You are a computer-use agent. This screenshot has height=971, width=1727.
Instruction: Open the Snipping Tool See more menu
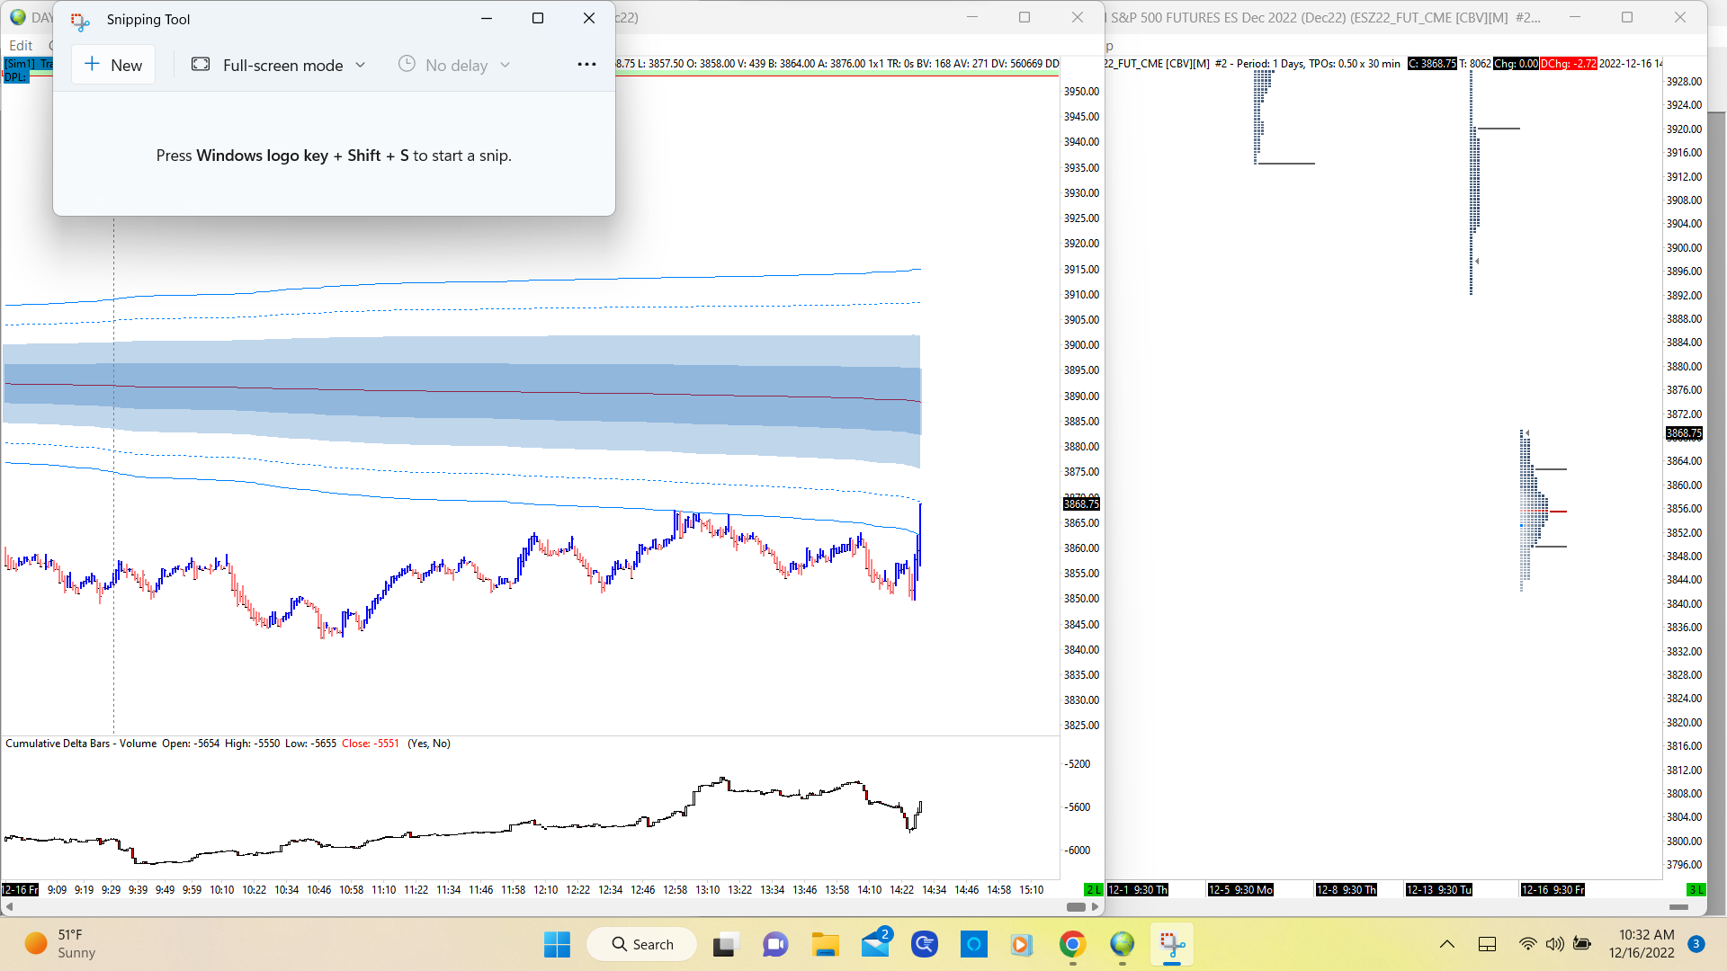(586, 65)
